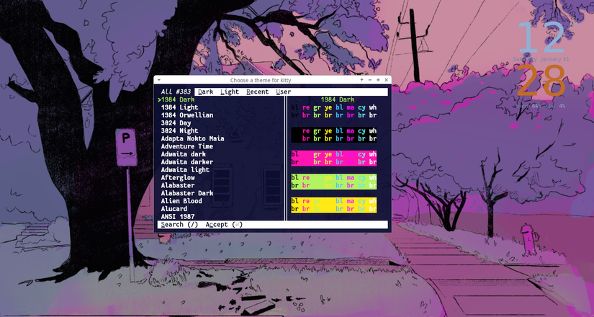
Task: Open the Recent themes tab
Action: point(257,91)
